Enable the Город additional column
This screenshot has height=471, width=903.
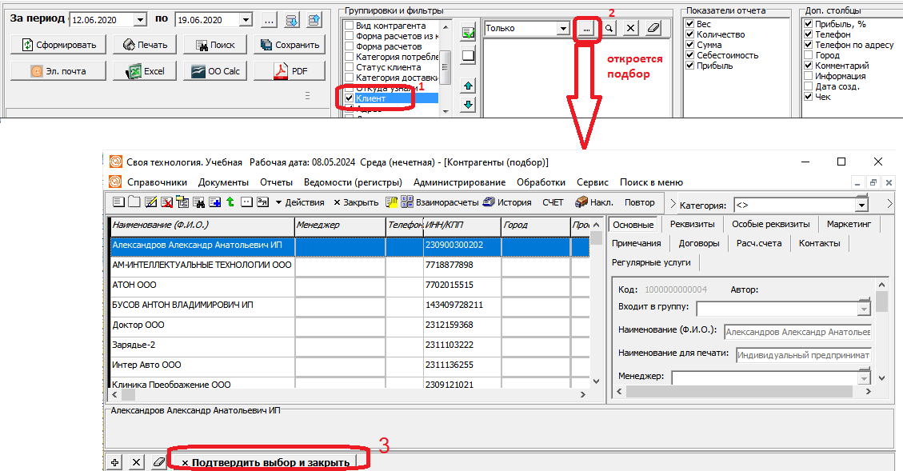tap(808, 56)
